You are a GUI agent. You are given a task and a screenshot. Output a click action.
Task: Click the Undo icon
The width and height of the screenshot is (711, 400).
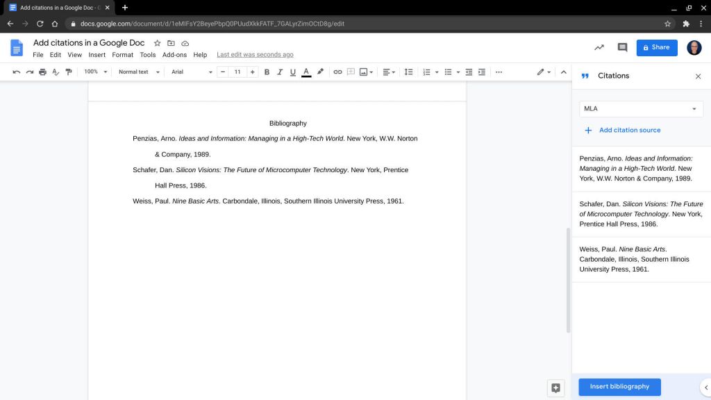click(x=16, y=72)
